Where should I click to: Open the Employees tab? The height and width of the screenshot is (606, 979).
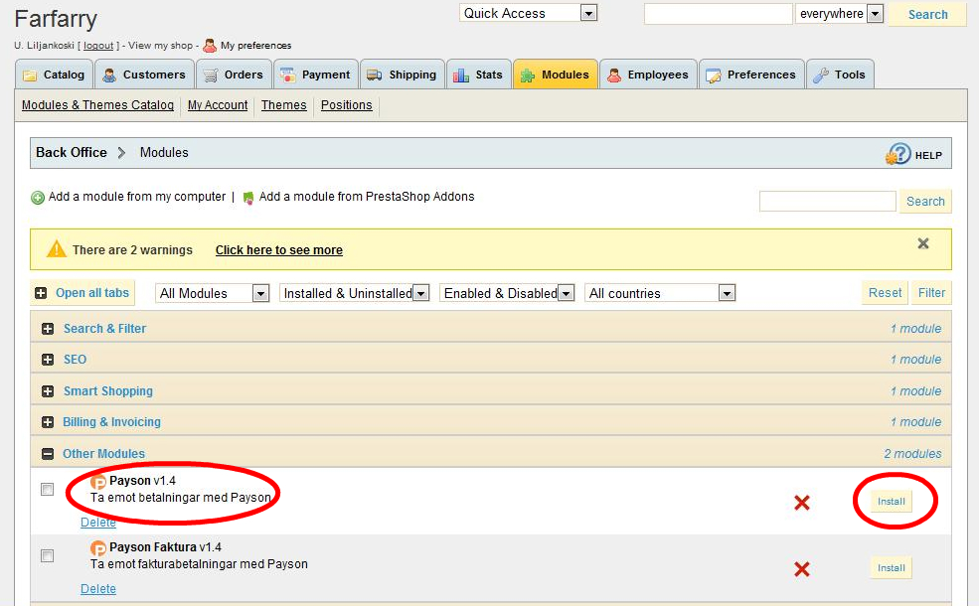pyautogui.click(x=648, y=75)
